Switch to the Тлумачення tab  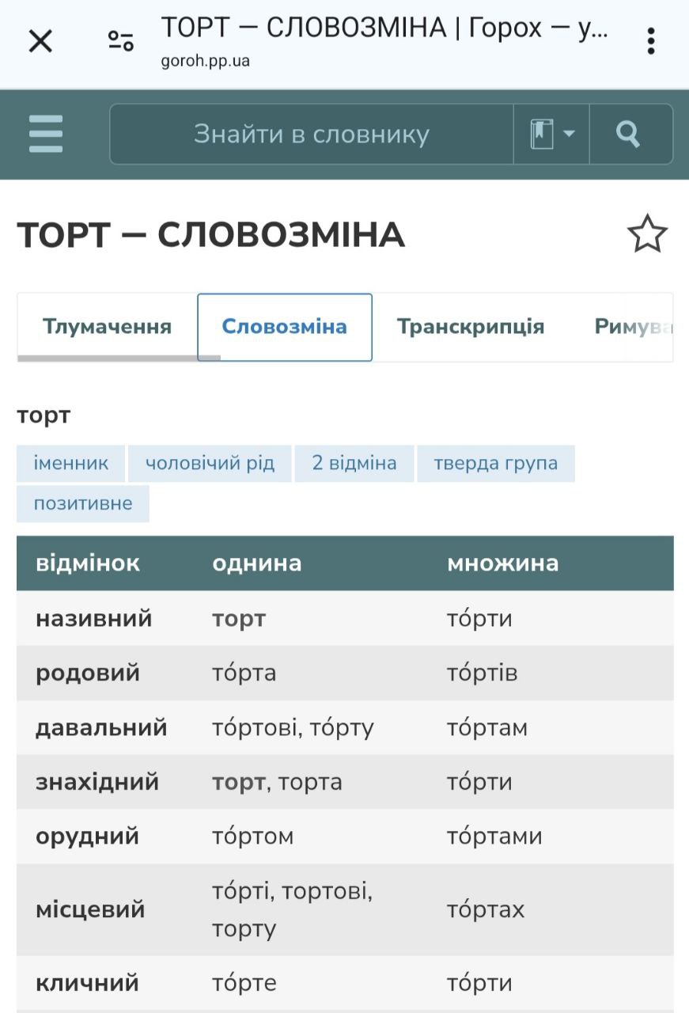tap(107, 327)
